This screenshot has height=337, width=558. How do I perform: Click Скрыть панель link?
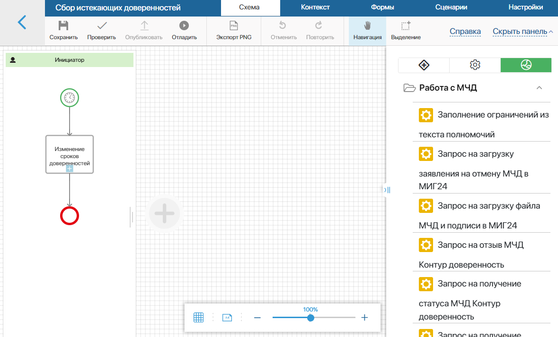(520, 32)
